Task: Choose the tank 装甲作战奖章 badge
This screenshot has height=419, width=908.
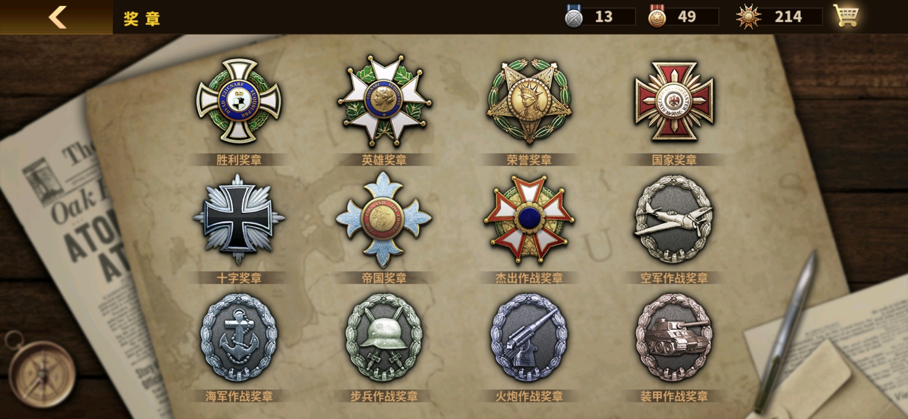Action: (674, 337)
